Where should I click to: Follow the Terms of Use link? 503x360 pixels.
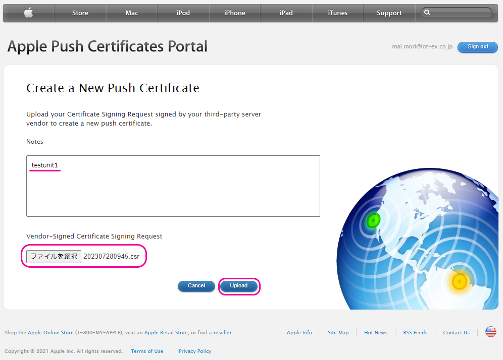tap(146, 351)
